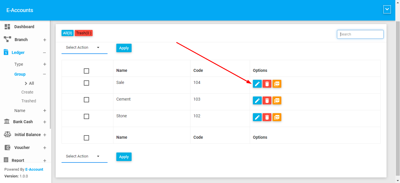
Task: Open header dropdown chevron at top right
Action: tap(387, 9)
